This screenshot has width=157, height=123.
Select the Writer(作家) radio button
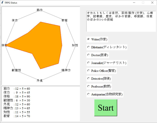(97, 39)
